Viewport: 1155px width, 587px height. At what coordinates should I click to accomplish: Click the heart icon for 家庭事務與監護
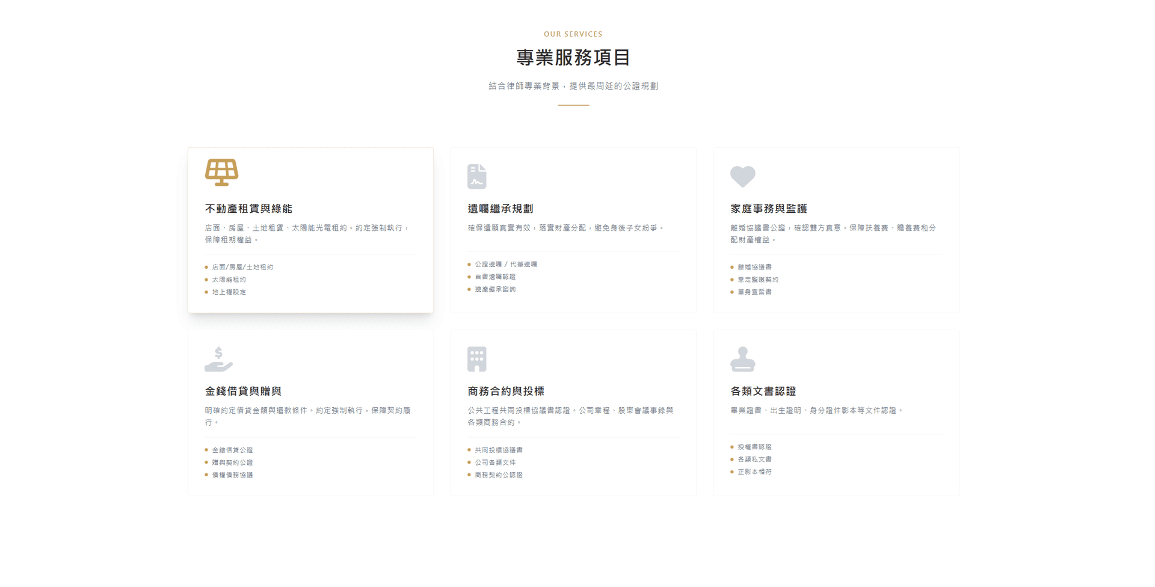point(742,176)
